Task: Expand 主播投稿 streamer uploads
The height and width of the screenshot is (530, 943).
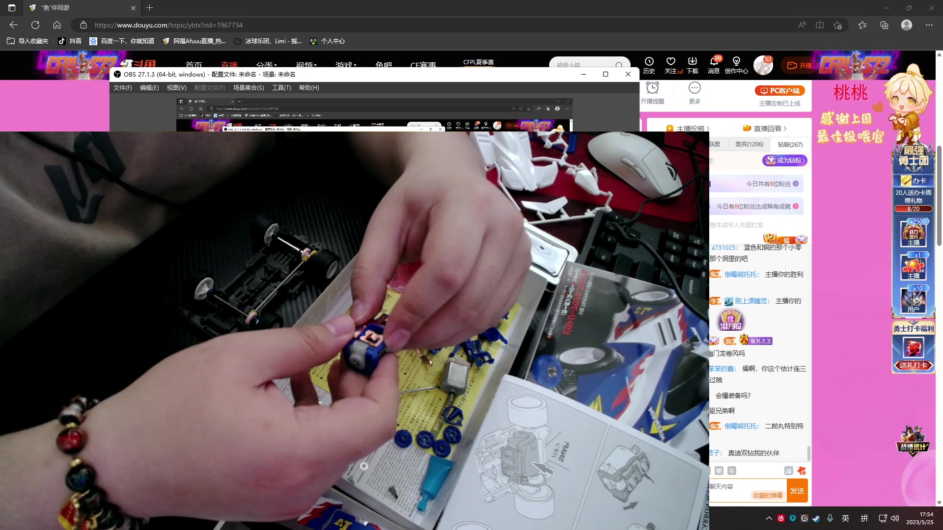Action: (x=688, y=128)
